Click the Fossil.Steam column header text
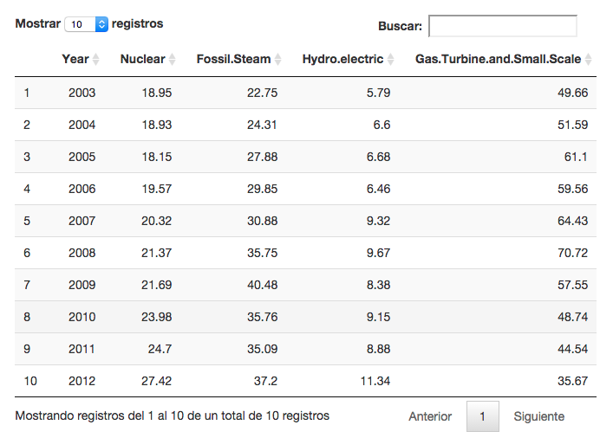This screenshot has width=600, height=438. point(233,59)
